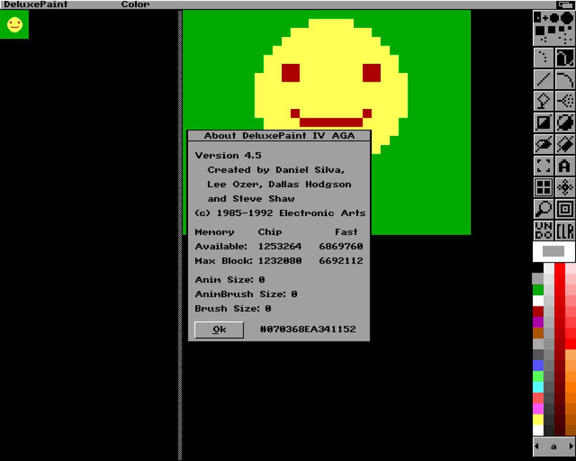The height and width of the screenshot is (461, 576).
Task: Select the straight line tool
Action: 543,79
